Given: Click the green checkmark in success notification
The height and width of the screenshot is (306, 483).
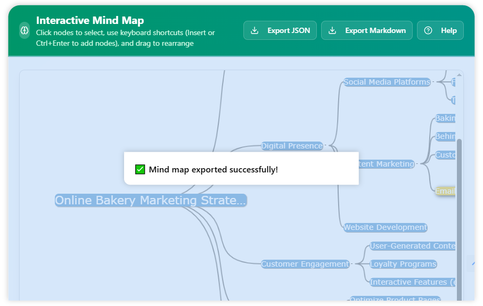Looking at the screenshot, I should tap(140, 170).
